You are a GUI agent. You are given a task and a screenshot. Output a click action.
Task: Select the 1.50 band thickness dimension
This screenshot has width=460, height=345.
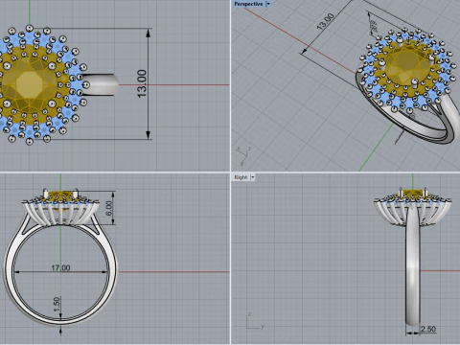pyautogui.click(x=57, y=305)
